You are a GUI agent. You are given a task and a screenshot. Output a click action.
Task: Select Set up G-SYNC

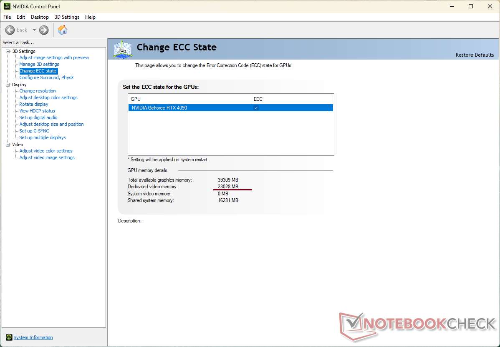pyautogui.click(x=34, y=131)
